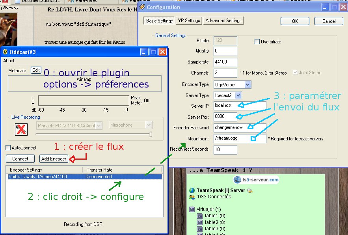The image size is (348, 235).
Task: Switch to the Basic Settings tab
Action: pos(159,21)
